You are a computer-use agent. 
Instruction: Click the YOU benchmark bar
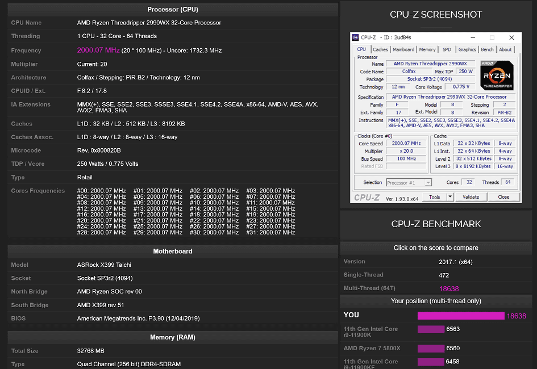coord(461,316)
